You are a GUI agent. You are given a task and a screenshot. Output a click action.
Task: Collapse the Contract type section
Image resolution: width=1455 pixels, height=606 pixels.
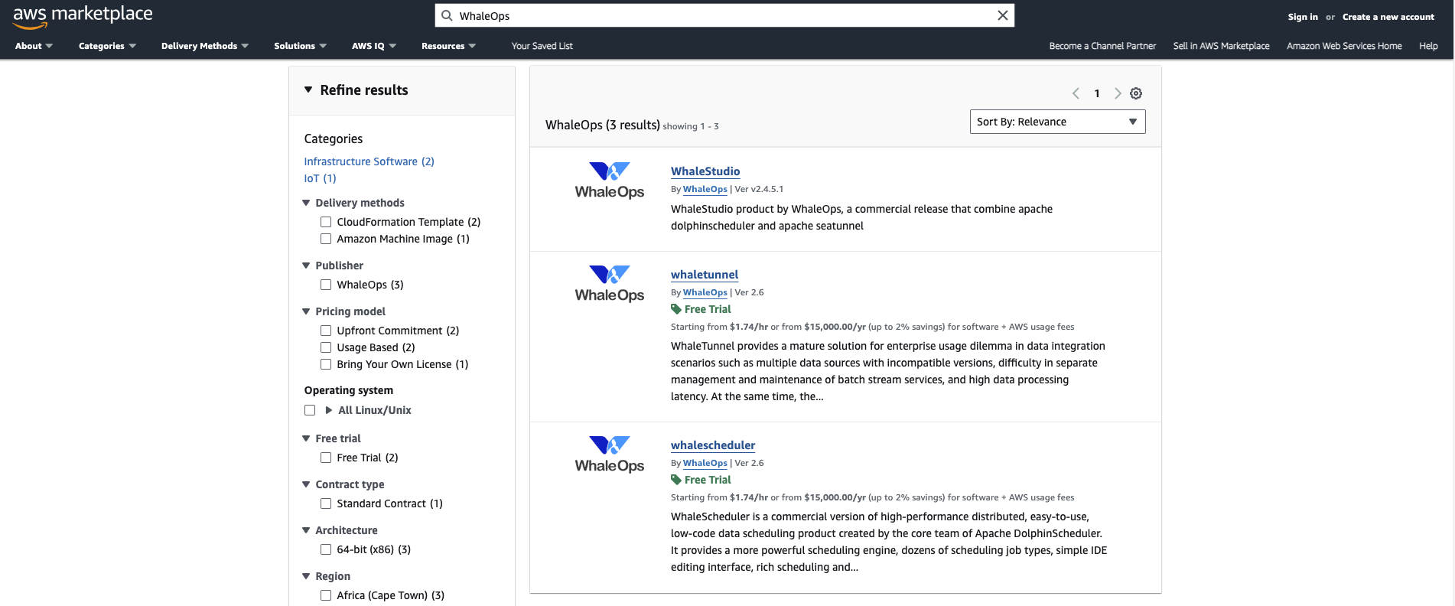coord(306,484)
